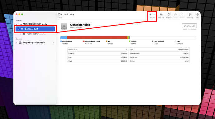Screen dimensions: 215x119
Task: Click the Free legend label
Action: coord(178,41)
